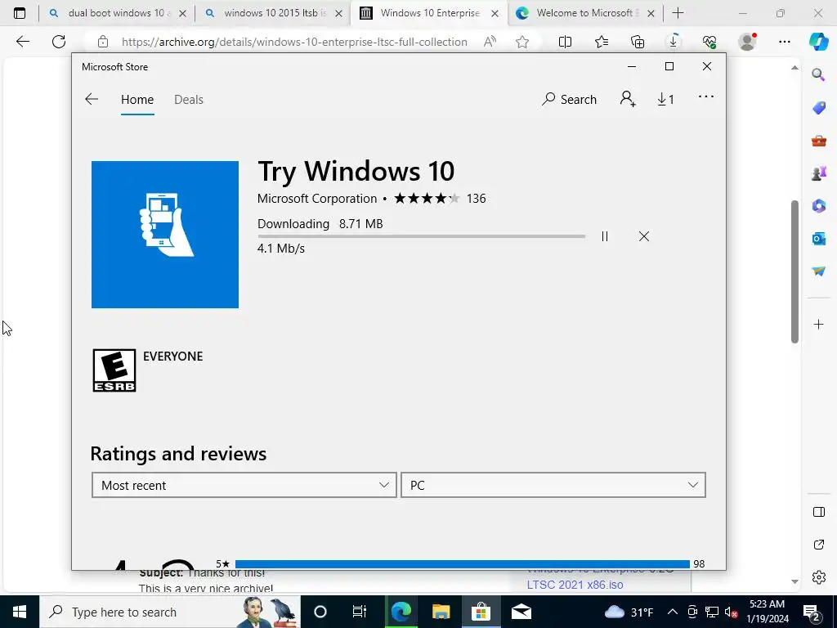
Task: Open sidebar Outlook
Action: [818, 239]
